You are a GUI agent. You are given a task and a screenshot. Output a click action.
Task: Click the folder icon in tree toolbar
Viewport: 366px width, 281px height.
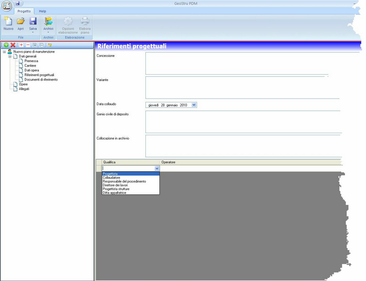[50, 45]
